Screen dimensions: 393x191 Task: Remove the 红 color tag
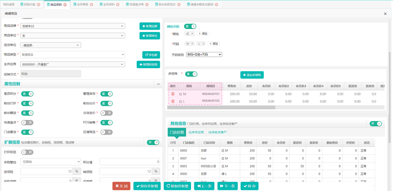click(192, 33)
